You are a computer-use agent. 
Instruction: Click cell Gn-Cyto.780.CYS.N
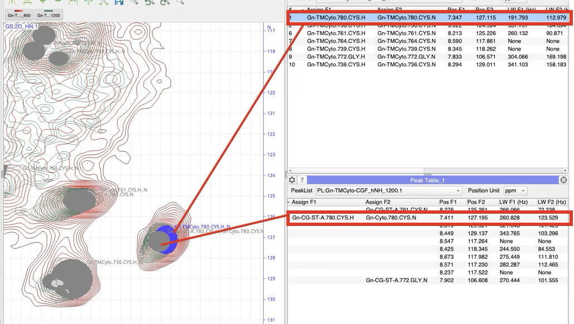(x=391, y=218)
